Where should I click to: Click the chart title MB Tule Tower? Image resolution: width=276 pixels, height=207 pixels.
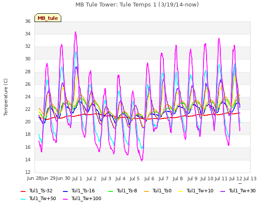pyautogui.click(x=137, y=5)
